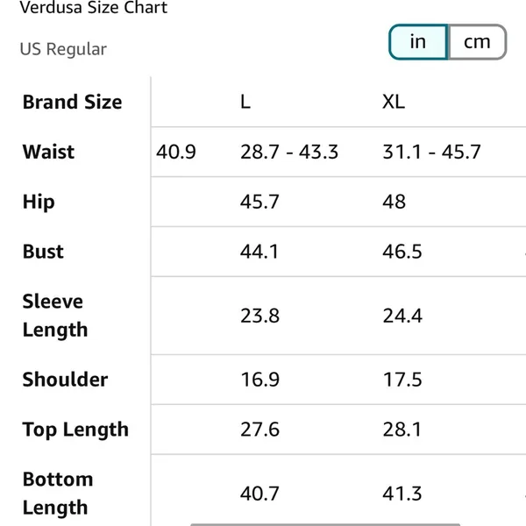Click the Bottom Length row label
526x526 pixels.
pyautogui.click(x=57, y=493)
